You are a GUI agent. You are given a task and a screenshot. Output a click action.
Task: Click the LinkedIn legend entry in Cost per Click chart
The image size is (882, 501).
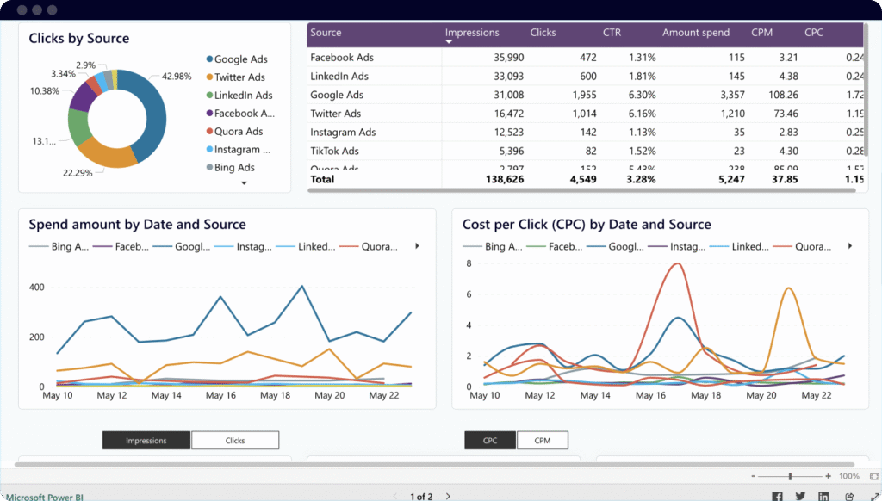click(739, 246)
